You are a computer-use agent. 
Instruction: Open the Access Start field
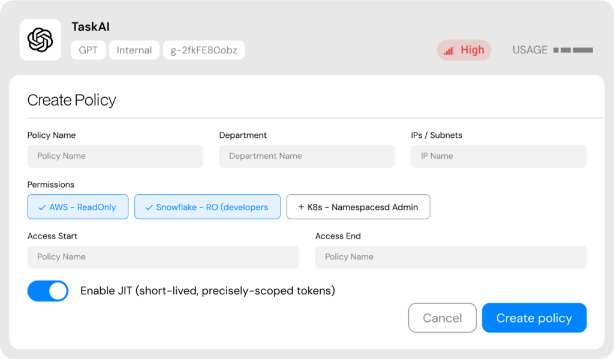[x=162, y=257]
